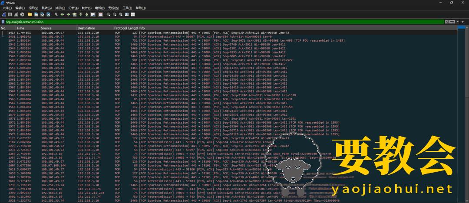Reload the capture file
Image resolution: width=469 pixels, height=203 pixels.
pos(48,14)
